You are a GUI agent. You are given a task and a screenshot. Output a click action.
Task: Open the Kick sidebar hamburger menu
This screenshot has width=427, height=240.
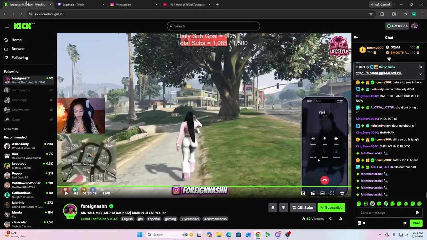(x=7, y=26)
